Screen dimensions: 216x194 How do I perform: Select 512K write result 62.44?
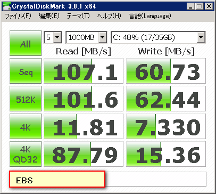[166, 99]
